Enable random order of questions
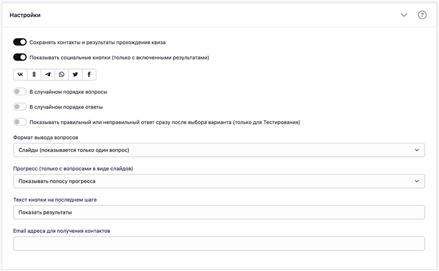This screenshot has height=271, width=439. [x=20, y=91]
